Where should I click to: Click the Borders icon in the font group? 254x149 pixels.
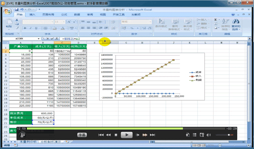[x=45, y=28]
